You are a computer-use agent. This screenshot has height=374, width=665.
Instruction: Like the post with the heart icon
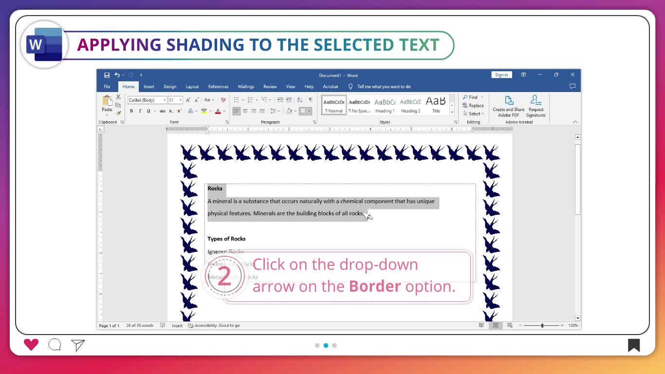coord(31,345)
